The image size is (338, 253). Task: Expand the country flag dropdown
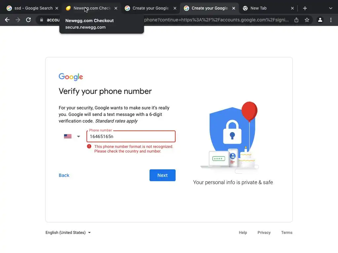(72, 136)
